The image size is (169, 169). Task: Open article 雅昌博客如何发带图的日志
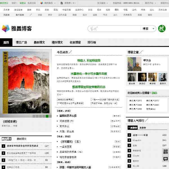(89, 87)
